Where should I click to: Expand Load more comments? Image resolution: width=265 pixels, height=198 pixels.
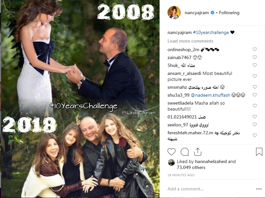(x=190, y=41)
